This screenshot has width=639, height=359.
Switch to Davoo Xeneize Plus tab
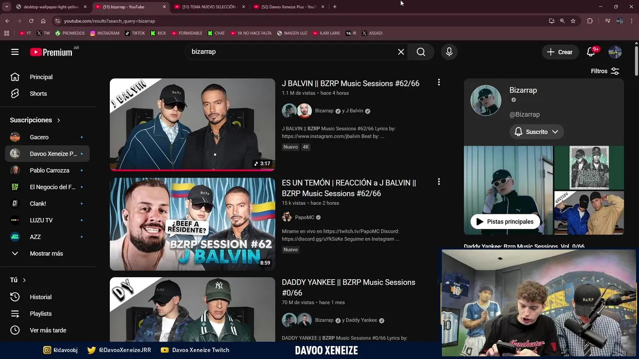click(x=289, y=7)
